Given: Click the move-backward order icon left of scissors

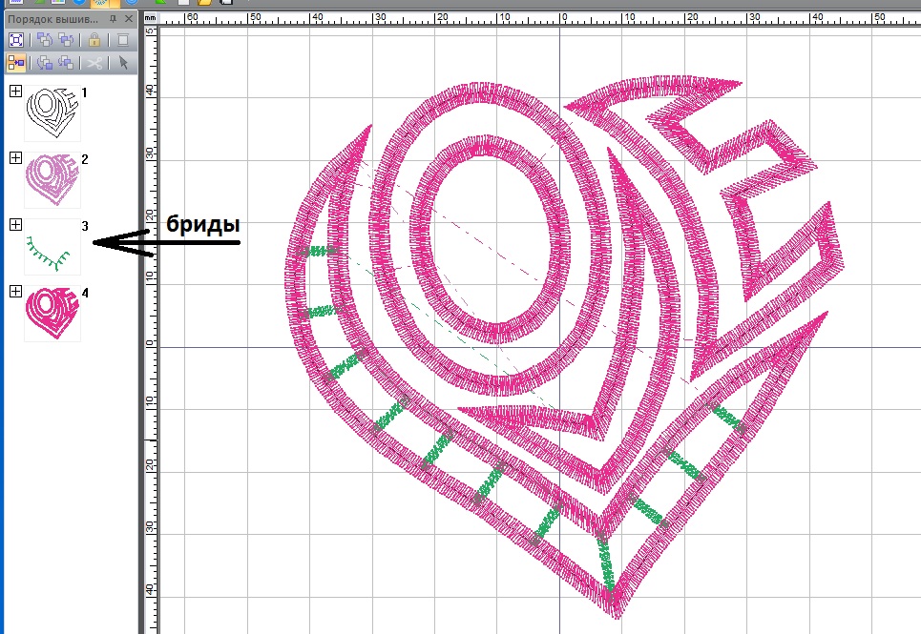Looking at the screenshot, I should pyautogui.click(x=67, y=62).
